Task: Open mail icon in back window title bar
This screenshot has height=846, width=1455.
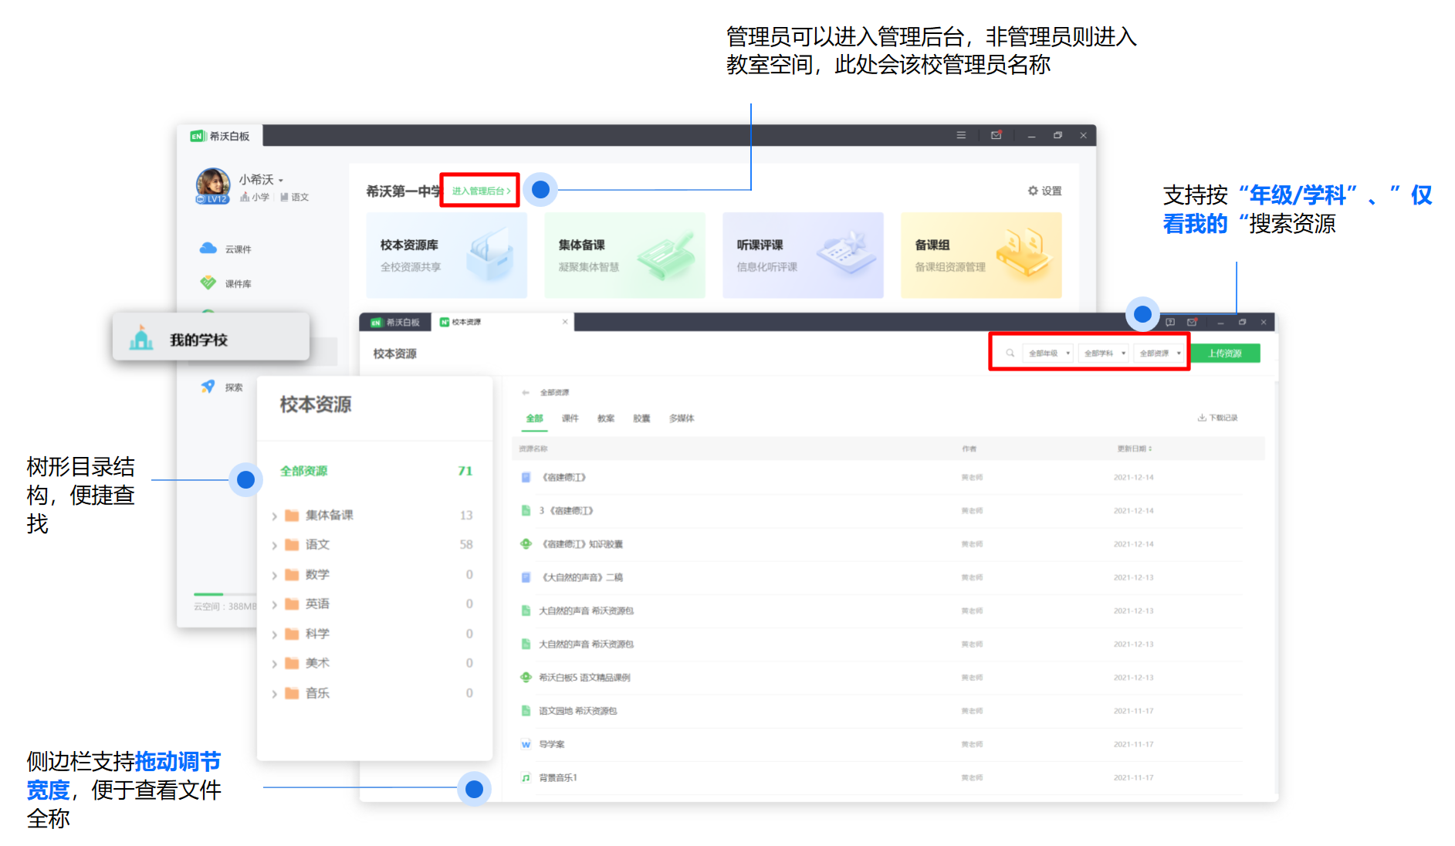Action: (x=997, y=135)
